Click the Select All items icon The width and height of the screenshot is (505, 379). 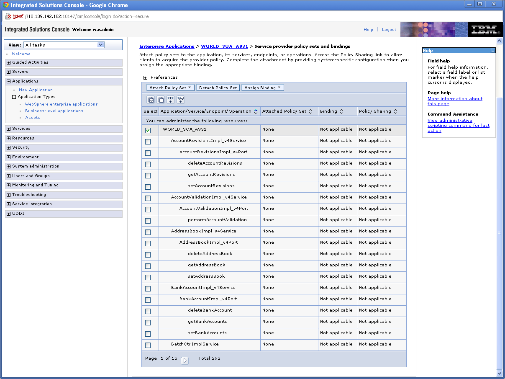[x=151, y=100]
